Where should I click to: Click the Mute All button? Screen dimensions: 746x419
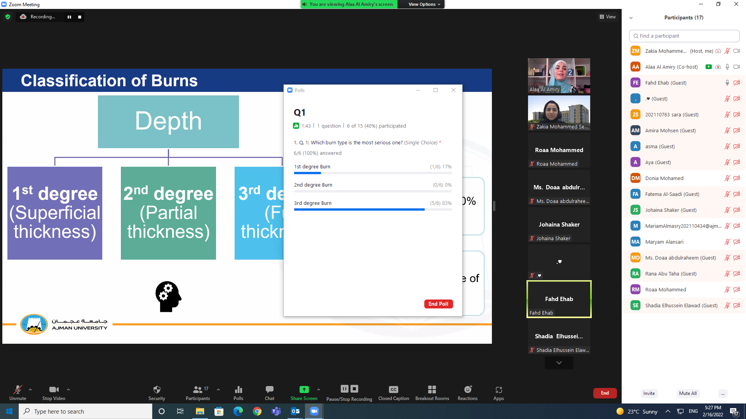click(687, 393)
